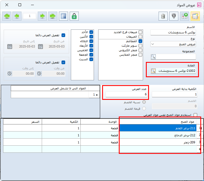
Task: Open the grid list view icon
Action: (63, 16)
